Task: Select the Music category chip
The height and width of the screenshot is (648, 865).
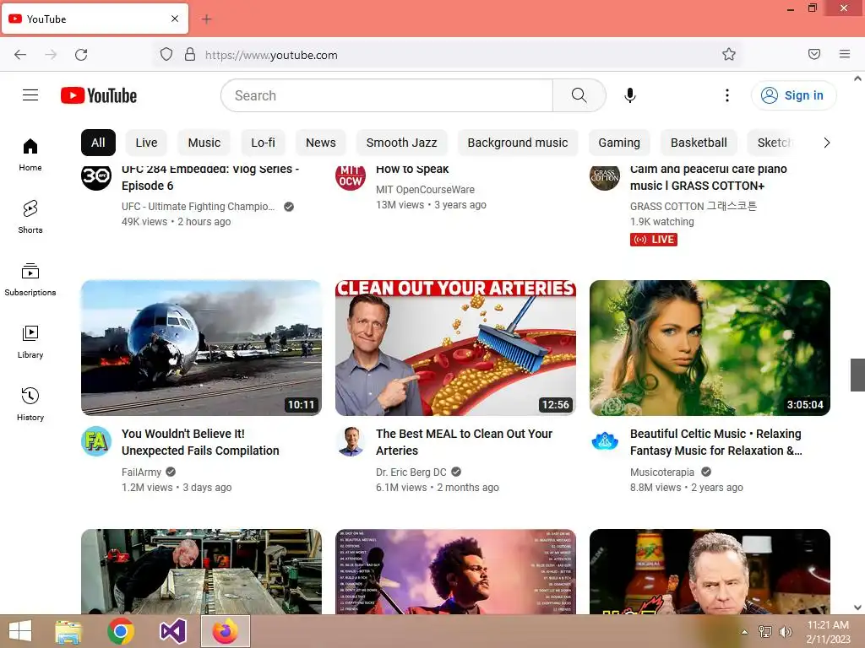Action: 204,143
